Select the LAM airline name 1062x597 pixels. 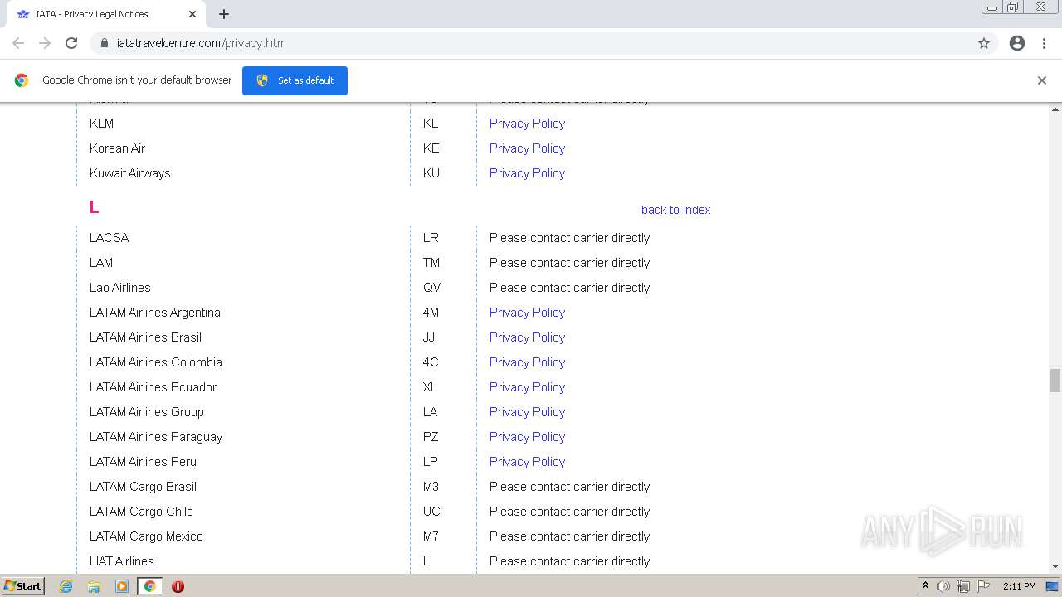pyautogui.click(x=101, y=263)
